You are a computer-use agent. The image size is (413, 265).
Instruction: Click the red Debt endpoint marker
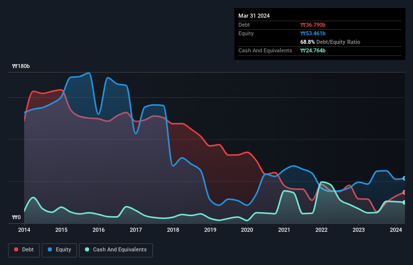(x=404, y=192)
